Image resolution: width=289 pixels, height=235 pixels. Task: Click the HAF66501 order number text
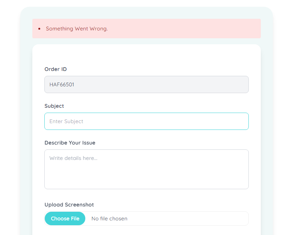62,84
